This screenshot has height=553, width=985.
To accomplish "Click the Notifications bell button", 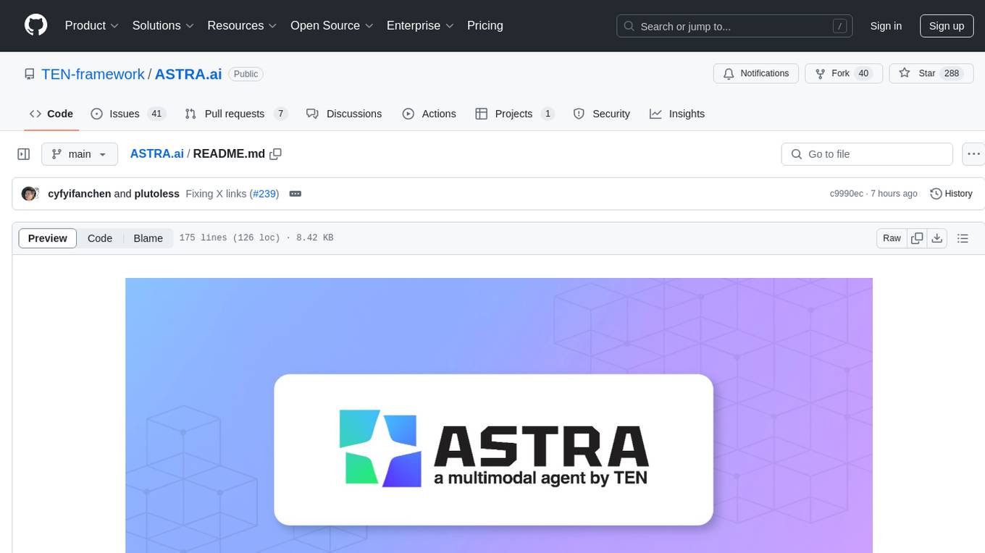I will click(x=756, y=74).
